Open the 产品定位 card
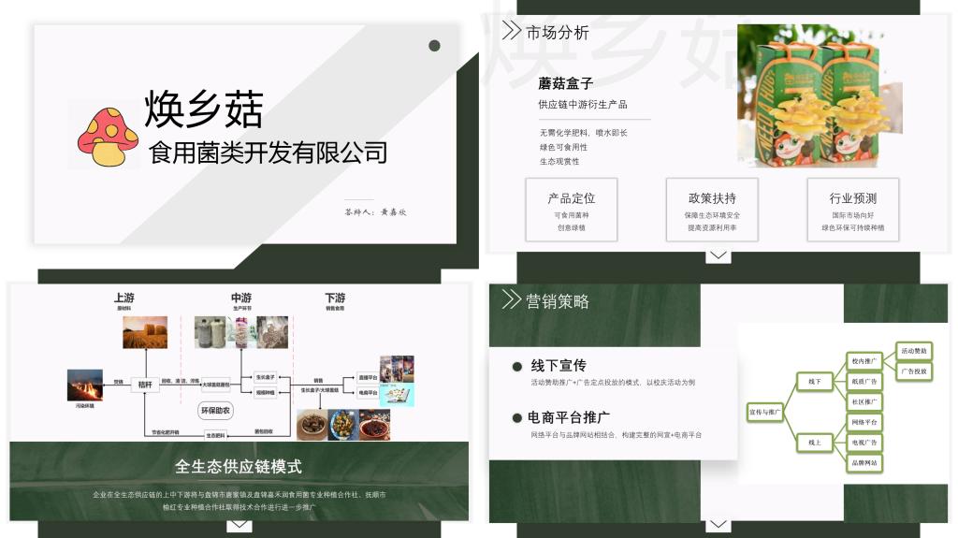 point(571,210)
